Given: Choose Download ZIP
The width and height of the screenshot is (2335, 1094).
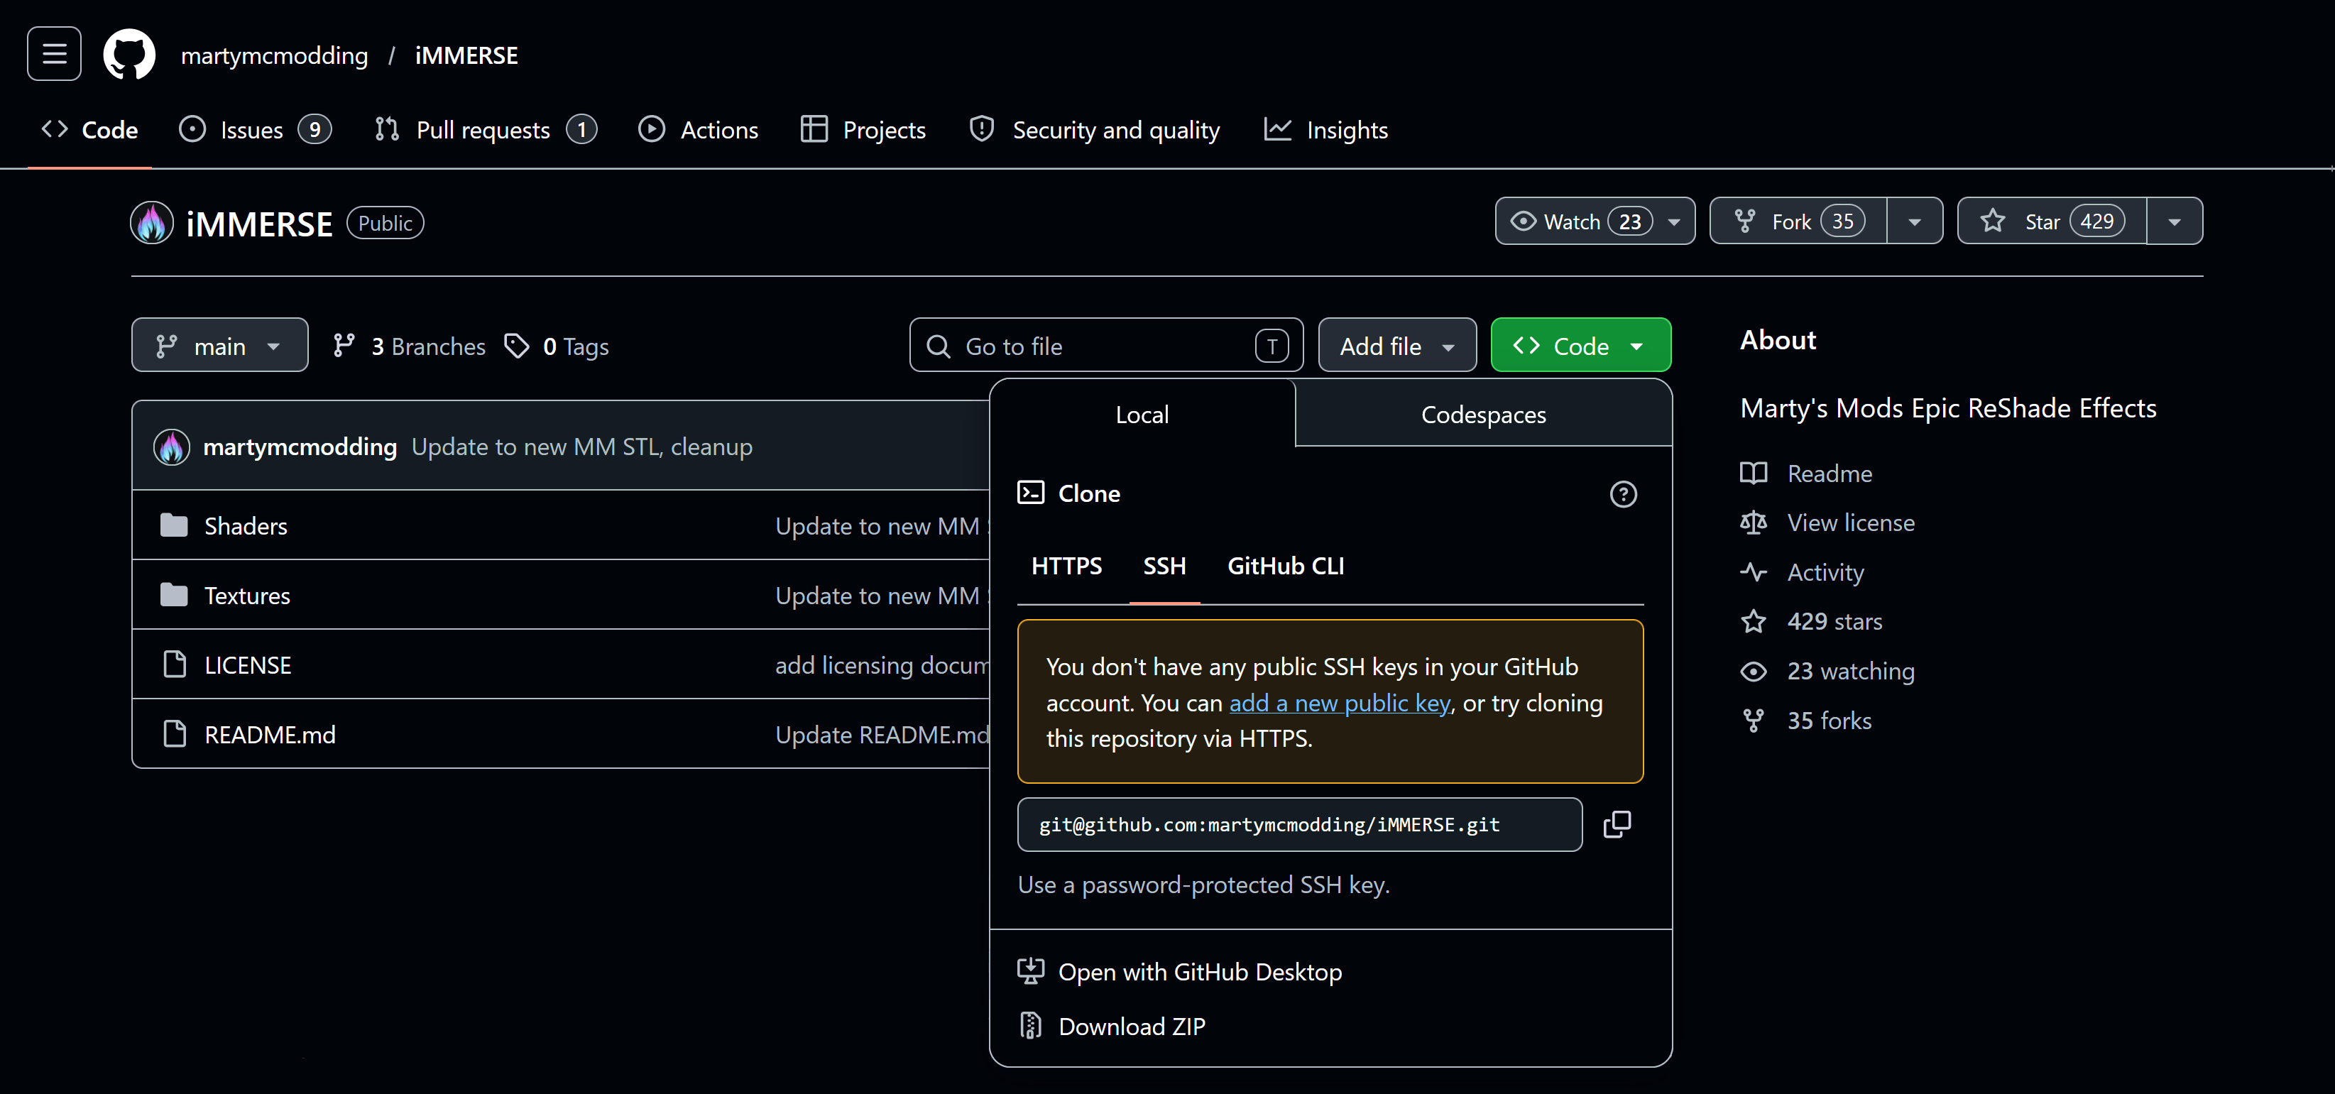Looking at the screenshot, I should point(1112,1026).
